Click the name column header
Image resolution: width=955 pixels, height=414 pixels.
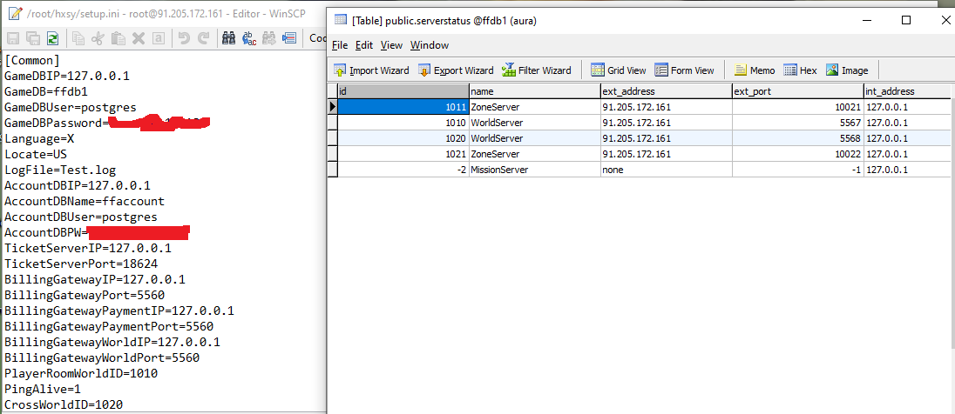(533, 91)
